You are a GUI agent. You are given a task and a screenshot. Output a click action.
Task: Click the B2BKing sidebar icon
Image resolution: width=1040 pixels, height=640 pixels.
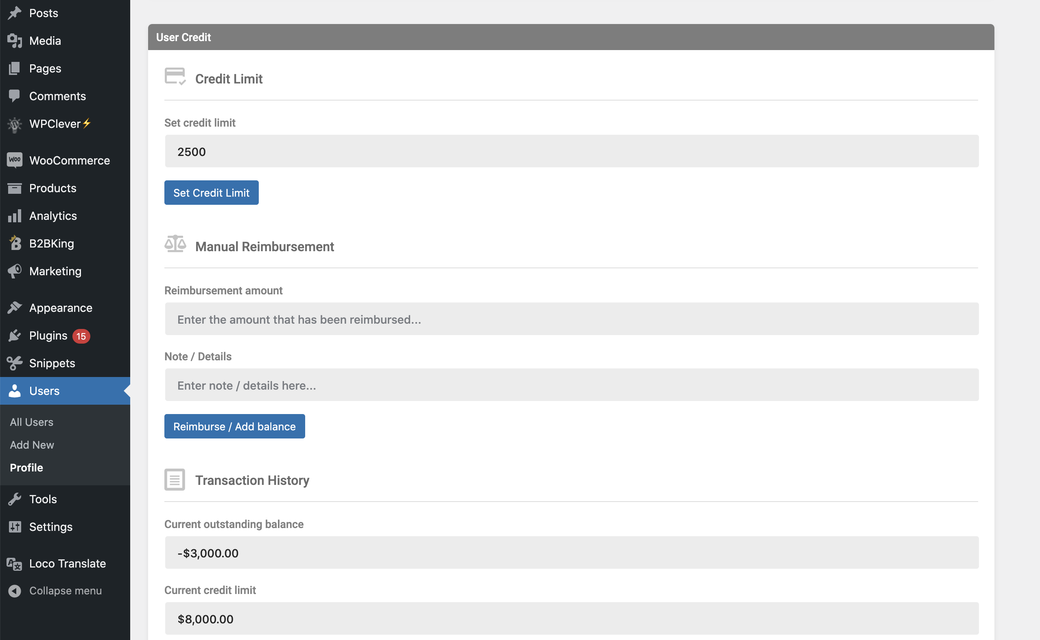click(15, 243)
